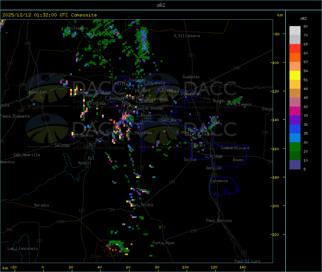Click the 0 km horizontal axis tick
Screen dimensions: 322x272
(x=43, y=267)
